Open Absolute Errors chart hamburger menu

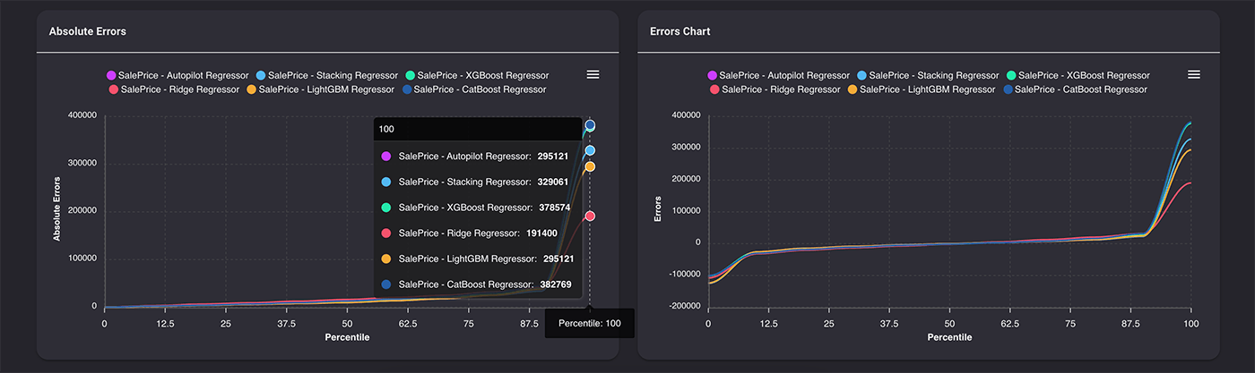click(593, 74)
